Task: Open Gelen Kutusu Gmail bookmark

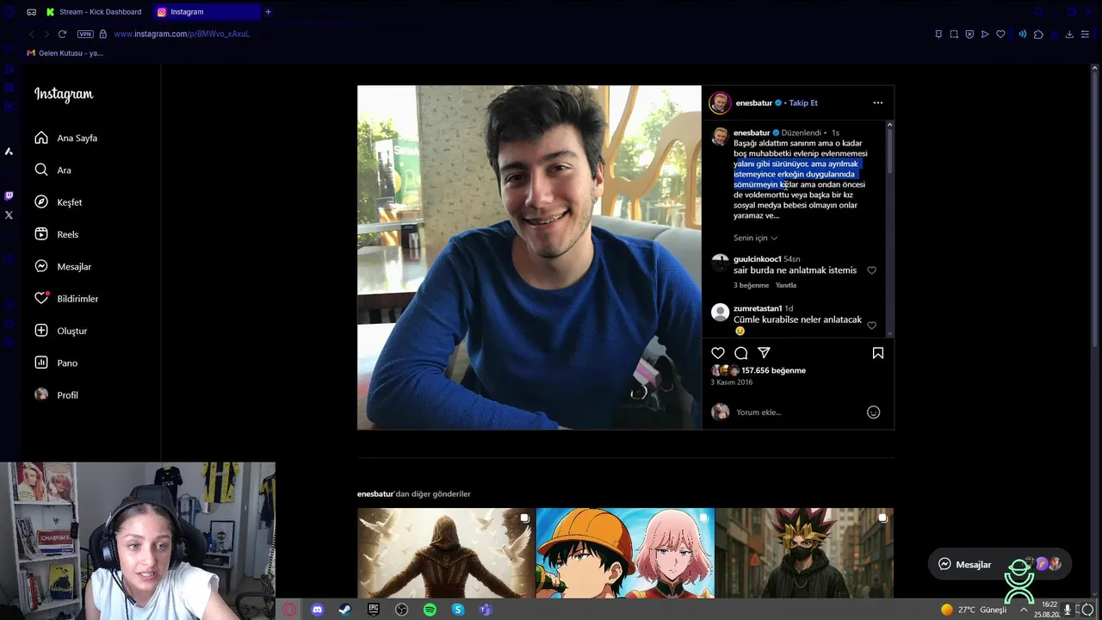Action: (x=65, y=53)
